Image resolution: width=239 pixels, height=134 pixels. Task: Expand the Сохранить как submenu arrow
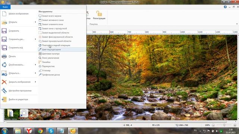(x=35, y=39)
